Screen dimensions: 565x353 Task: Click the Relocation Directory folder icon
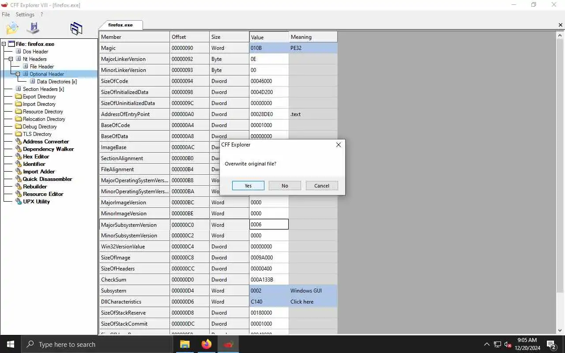[x=19, y=119]
